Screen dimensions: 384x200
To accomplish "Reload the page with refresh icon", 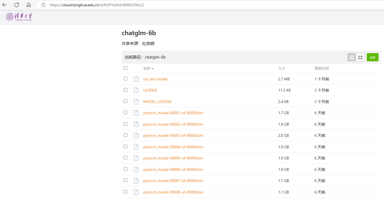I will tap(17, 5).
